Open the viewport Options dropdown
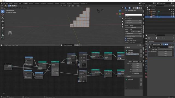Screen dimensions: 175x98 point(141,6)
